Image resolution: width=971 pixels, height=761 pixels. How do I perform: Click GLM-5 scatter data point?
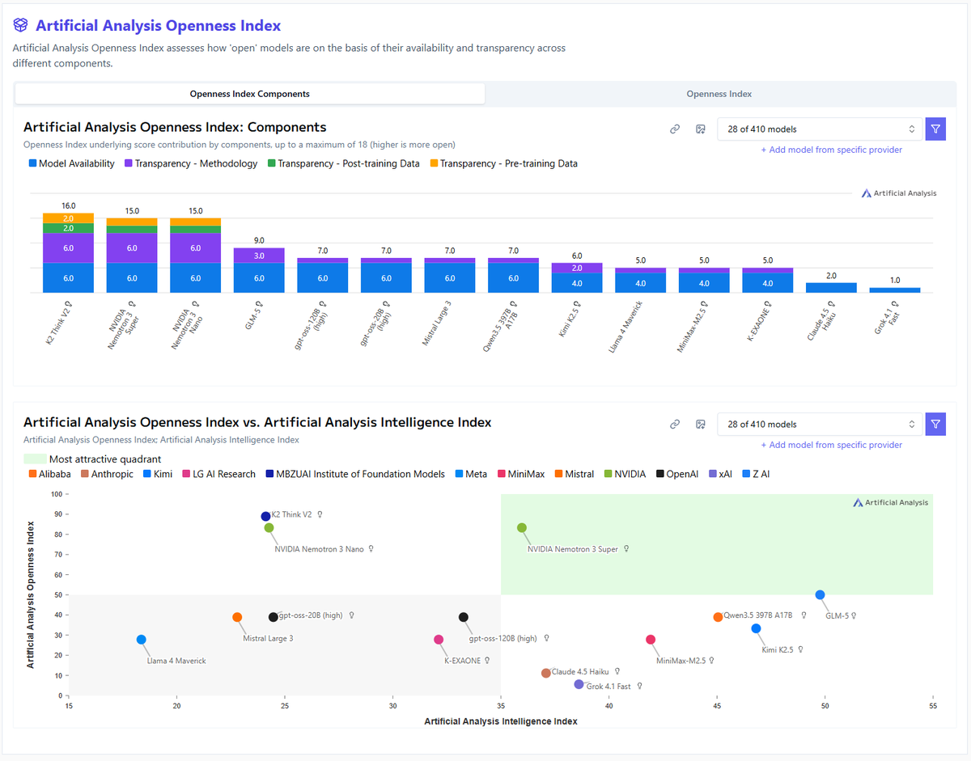point(820,594)
